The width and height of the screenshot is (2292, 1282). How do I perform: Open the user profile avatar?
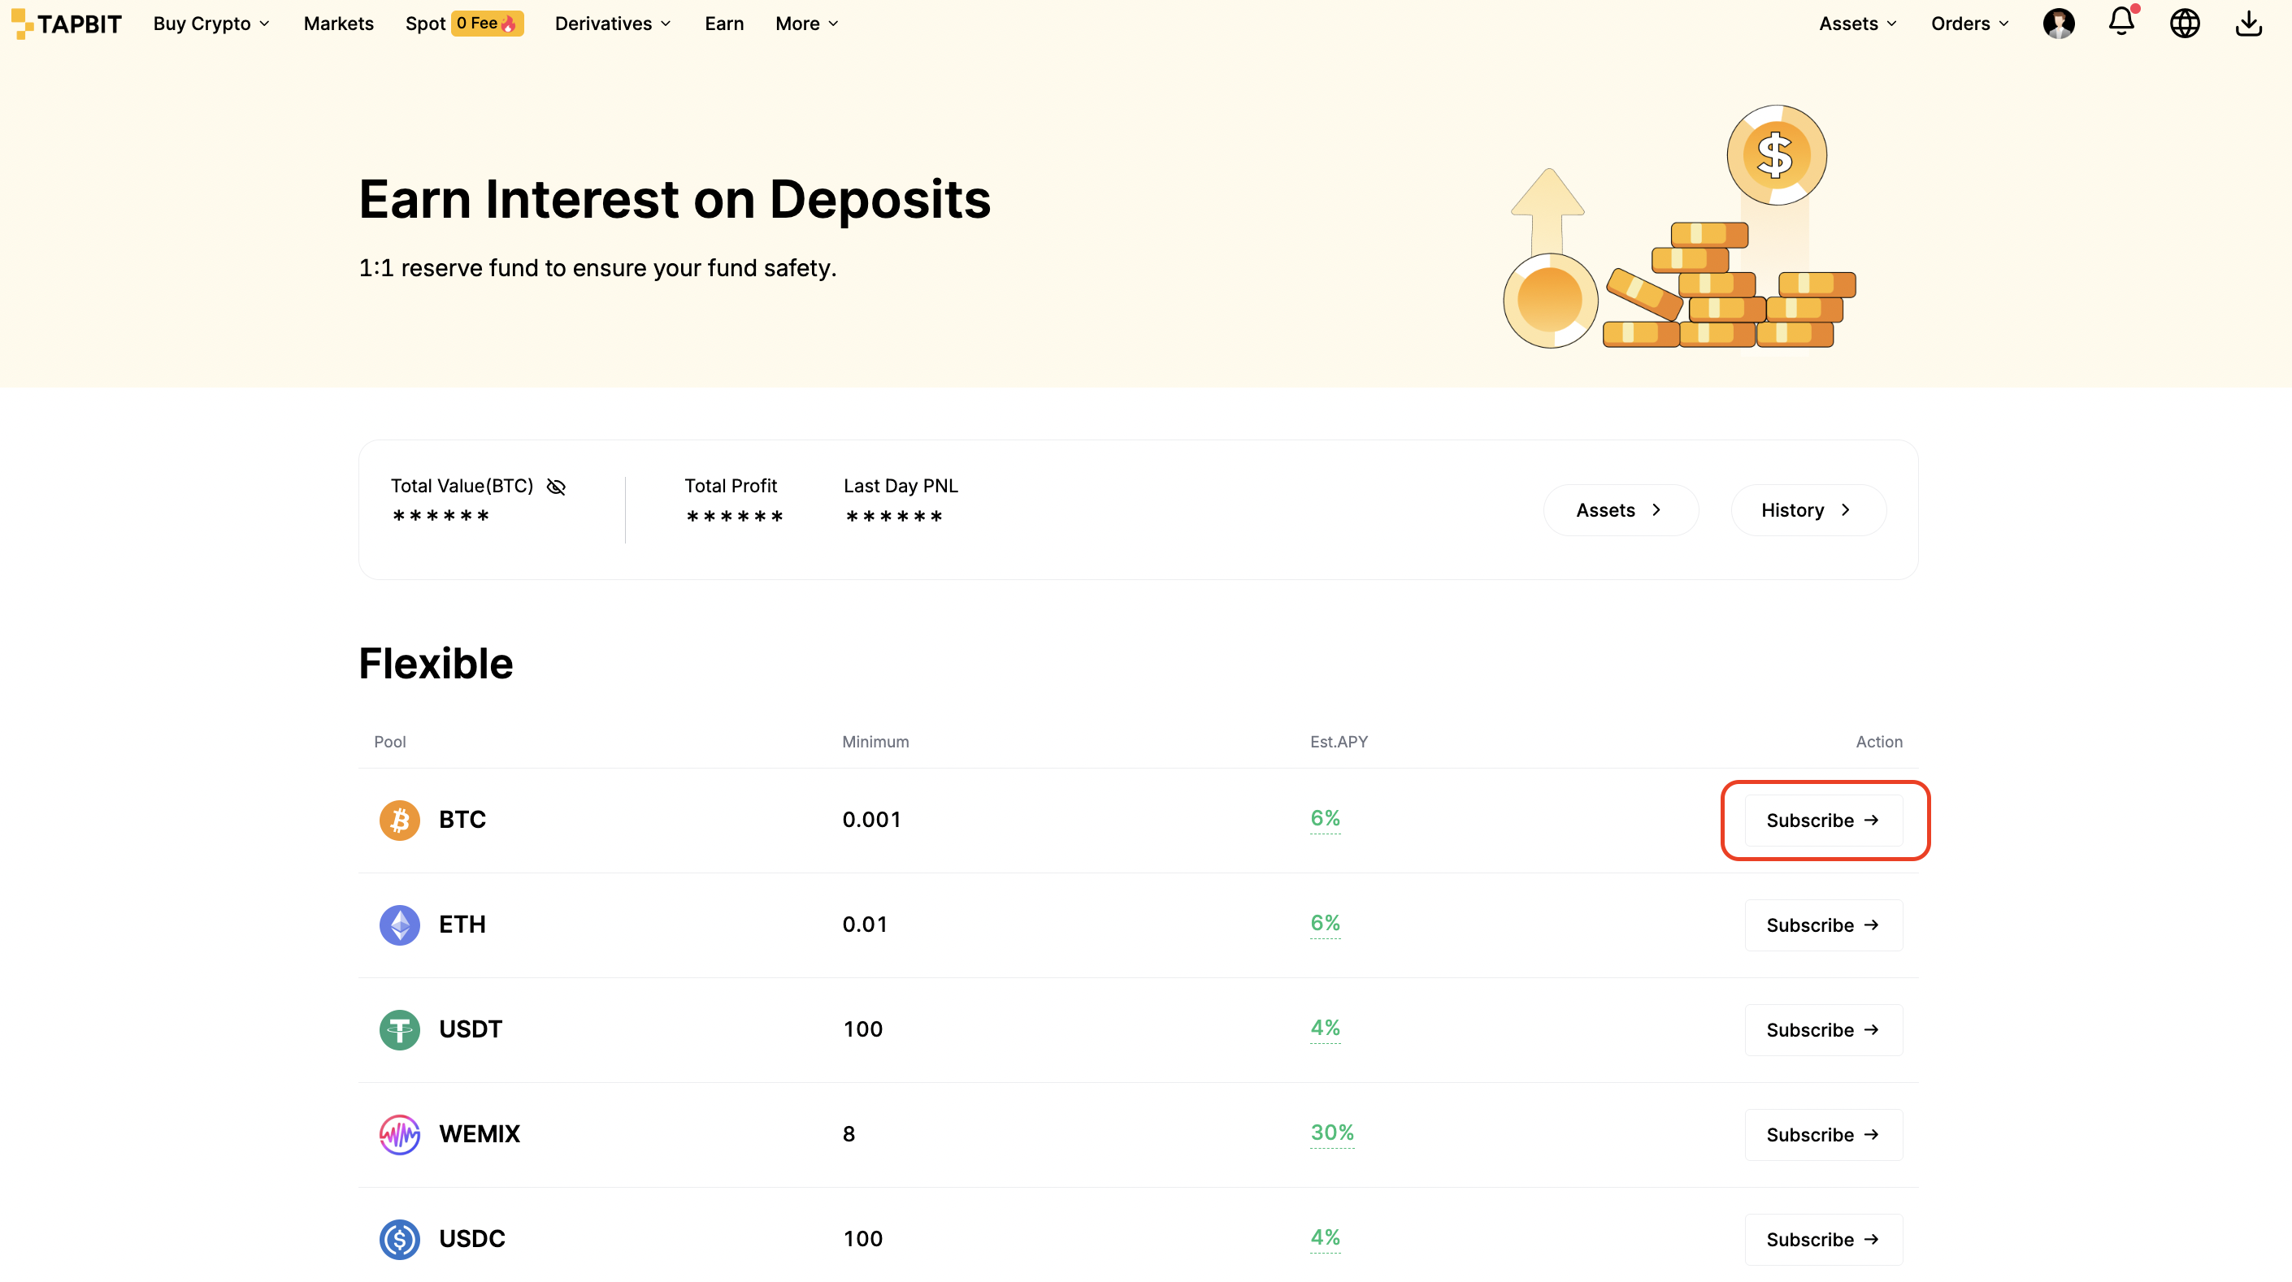[2058, 23]
